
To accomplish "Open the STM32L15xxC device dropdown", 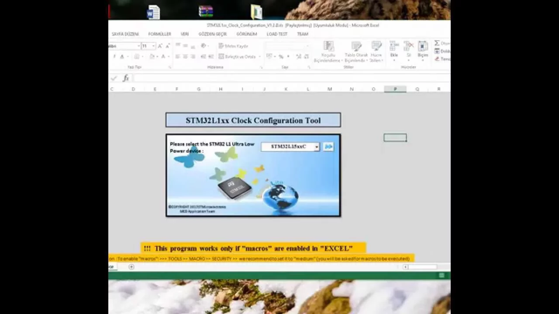I will point(317,147).
